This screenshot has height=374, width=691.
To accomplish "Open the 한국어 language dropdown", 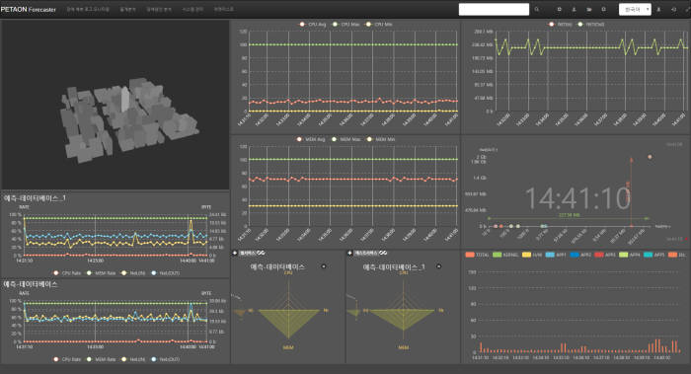I will pos(635,9).
